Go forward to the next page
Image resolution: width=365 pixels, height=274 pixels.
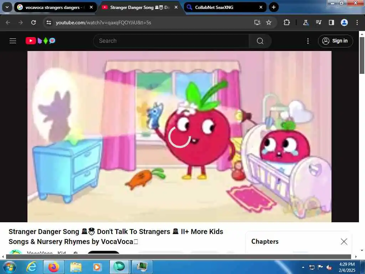pyautogui.click(x=21, y=22)
